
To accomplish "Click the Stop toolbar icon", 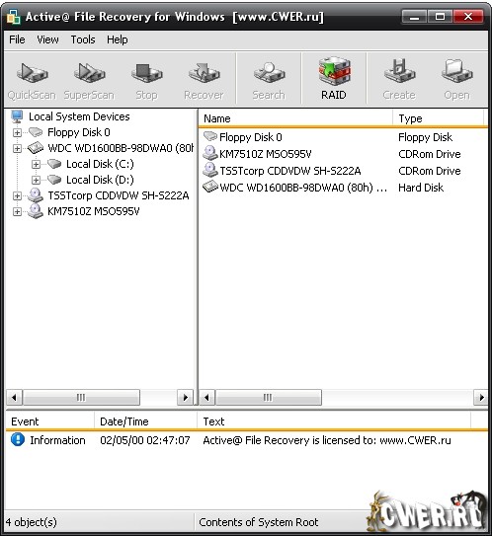I will click(147, 79).
